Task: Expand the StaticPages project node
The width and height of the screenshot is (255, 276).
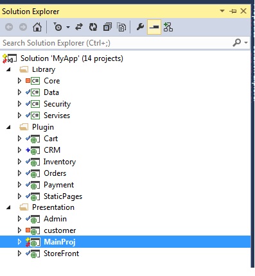Action: (19, 196)
